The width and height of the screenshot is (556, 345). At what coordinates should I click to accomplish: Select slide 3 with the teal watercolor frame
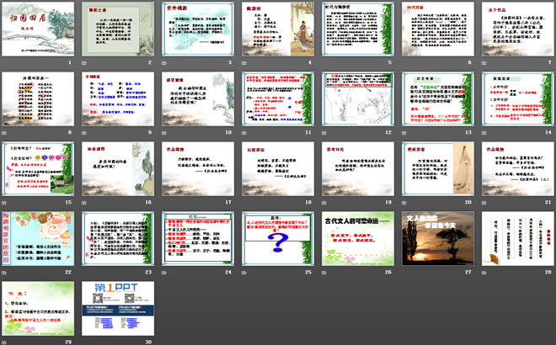(x=198, y=29)
